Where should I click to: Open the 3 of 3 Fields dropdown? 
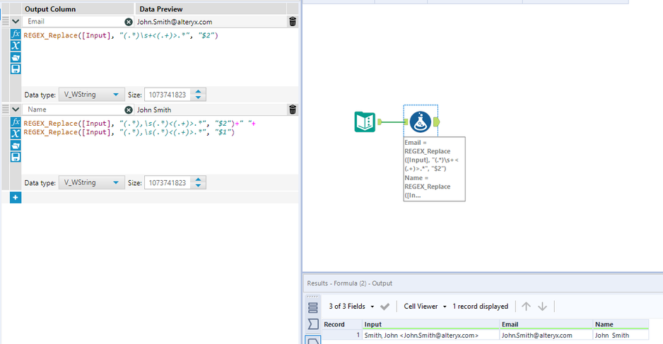pyautogui.click(x=351, y=307)
